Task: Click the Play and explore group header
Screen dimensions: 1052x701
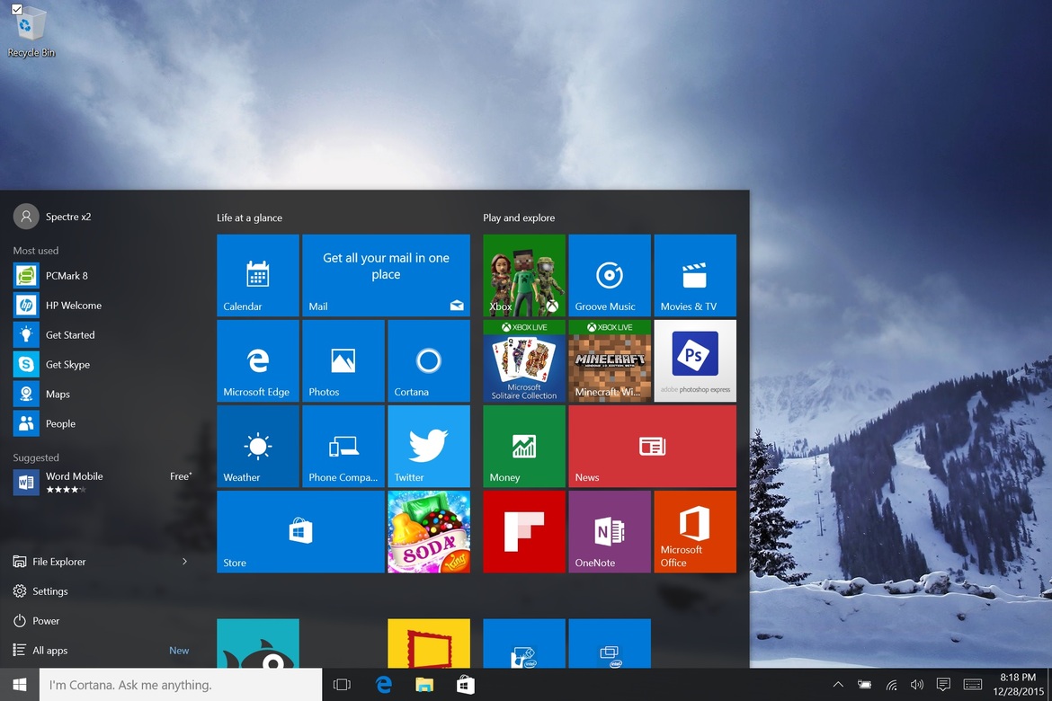Action: 519,217
